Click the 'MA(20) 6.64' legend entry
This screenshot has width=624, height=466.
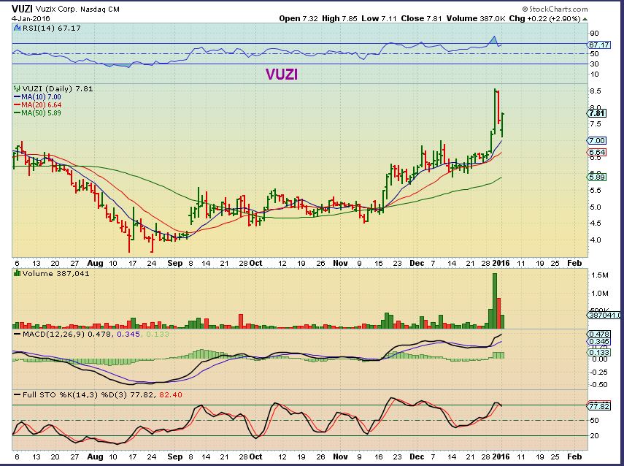[x=37, y=104]
